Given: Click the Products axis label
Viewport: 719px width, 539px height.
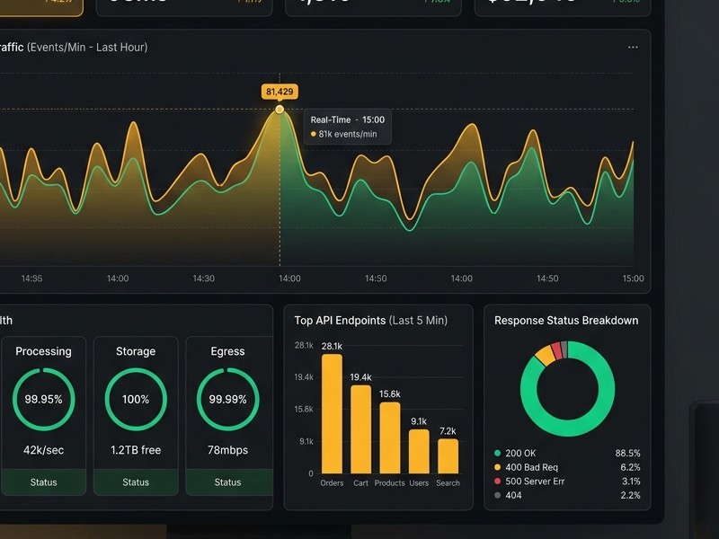Looking at the screenshot, I should pos(390,483).
